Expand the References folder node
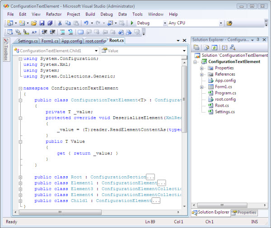 (x=201, y=74)
